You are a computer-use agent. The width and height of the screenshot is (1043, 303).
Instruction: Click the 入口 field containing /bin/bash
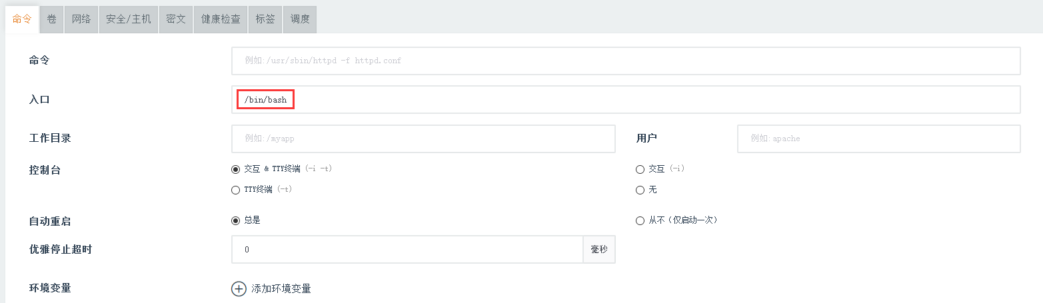click(626, 100)
